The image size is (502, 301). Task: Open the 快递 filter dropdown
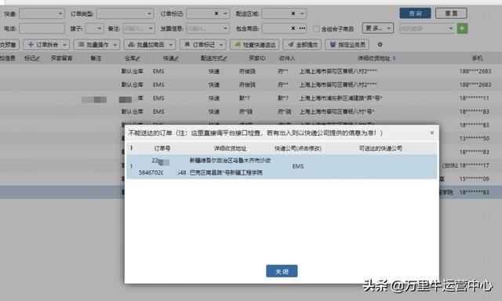point(42,14)
